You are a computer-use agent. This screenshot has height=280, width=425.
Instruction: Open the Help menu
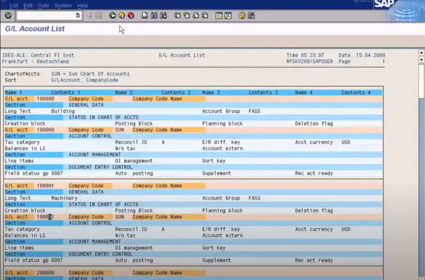[83, 5]
